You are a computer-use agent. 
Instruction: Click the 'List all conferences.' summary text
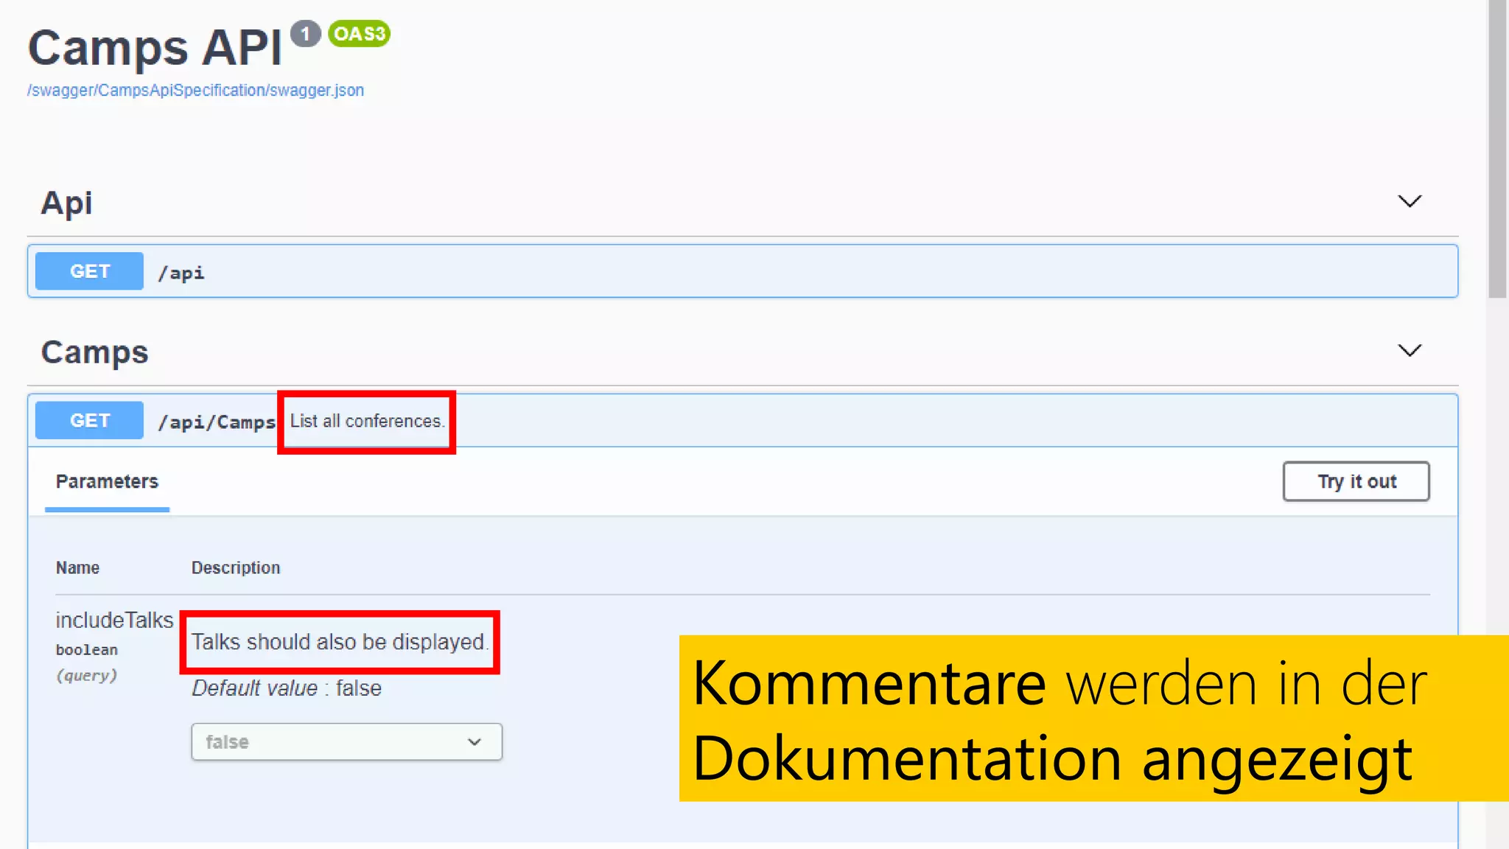(x=367, y=421)
